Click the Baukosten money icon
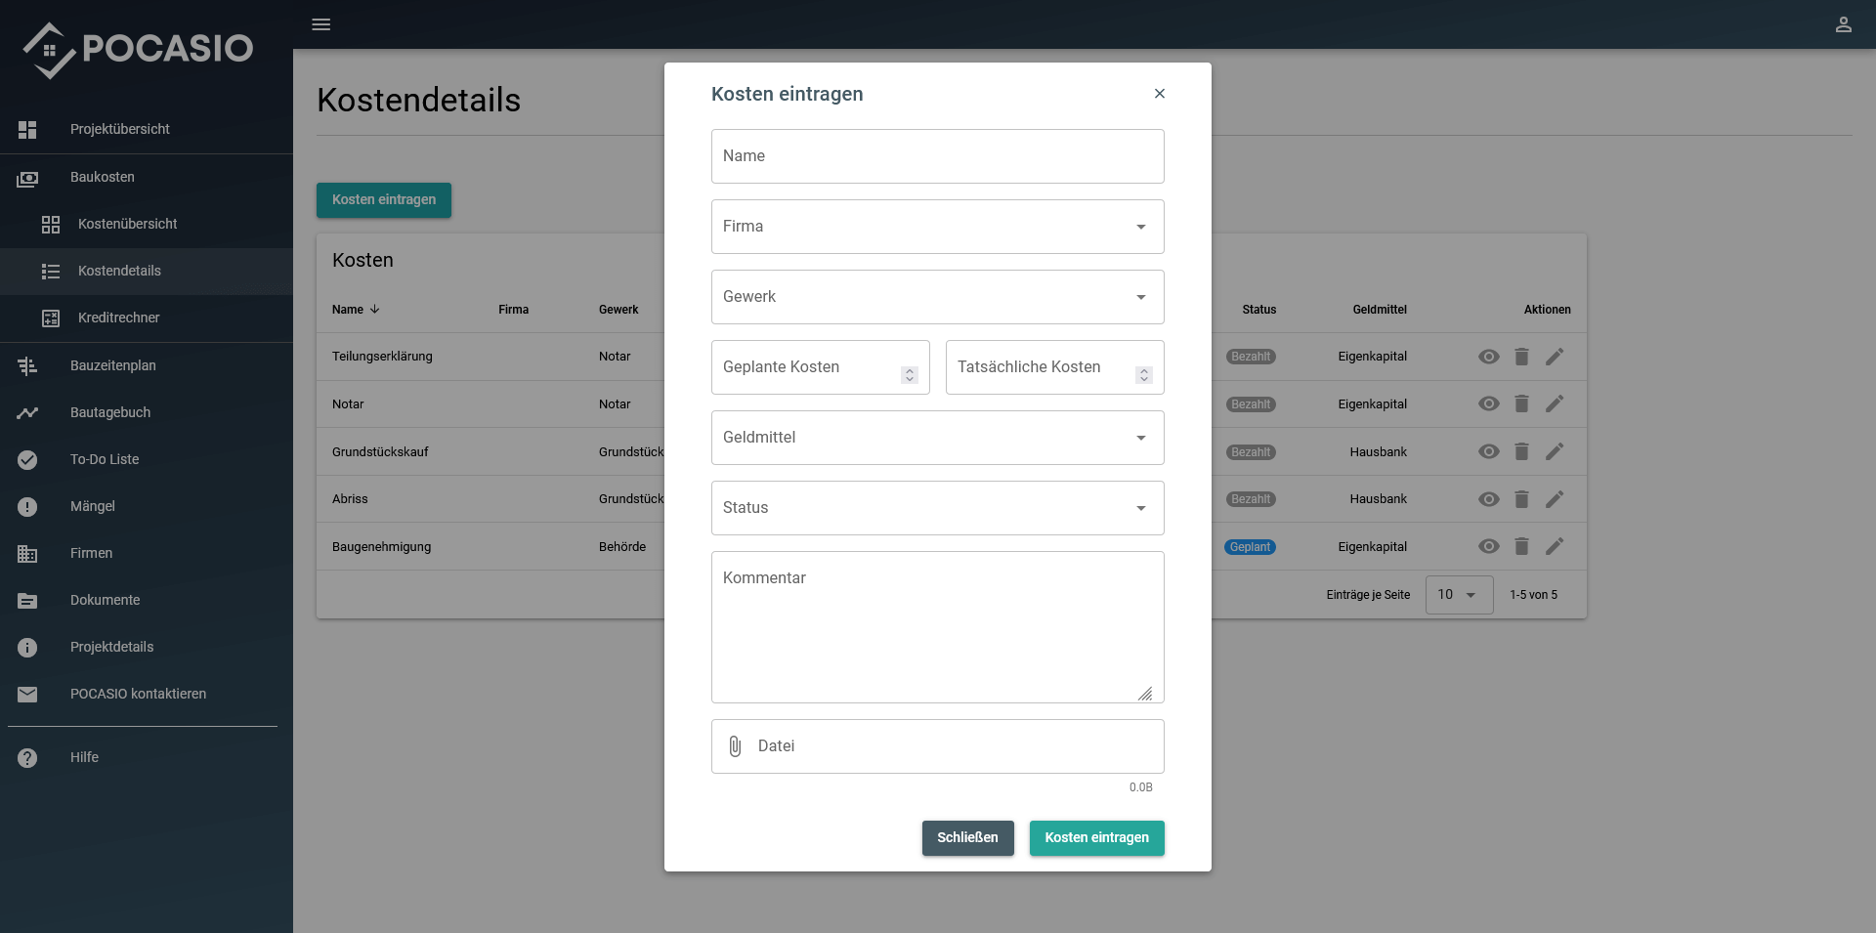This screenshot has width=1876, height=933. click(27, 178)
